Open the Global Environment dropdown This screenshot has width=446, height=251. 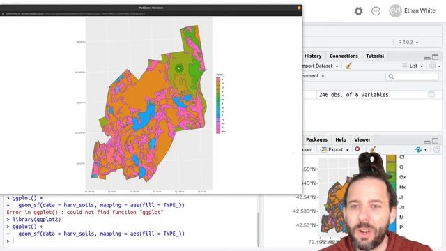[314, 76]
